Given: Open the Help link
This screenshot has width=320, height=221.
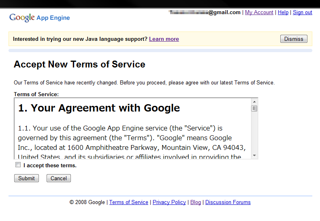Looking at the screenshot, I should point(283,13).
